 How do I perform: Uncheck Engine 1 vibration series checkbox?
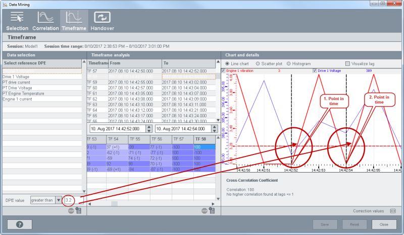coord(224,71)
